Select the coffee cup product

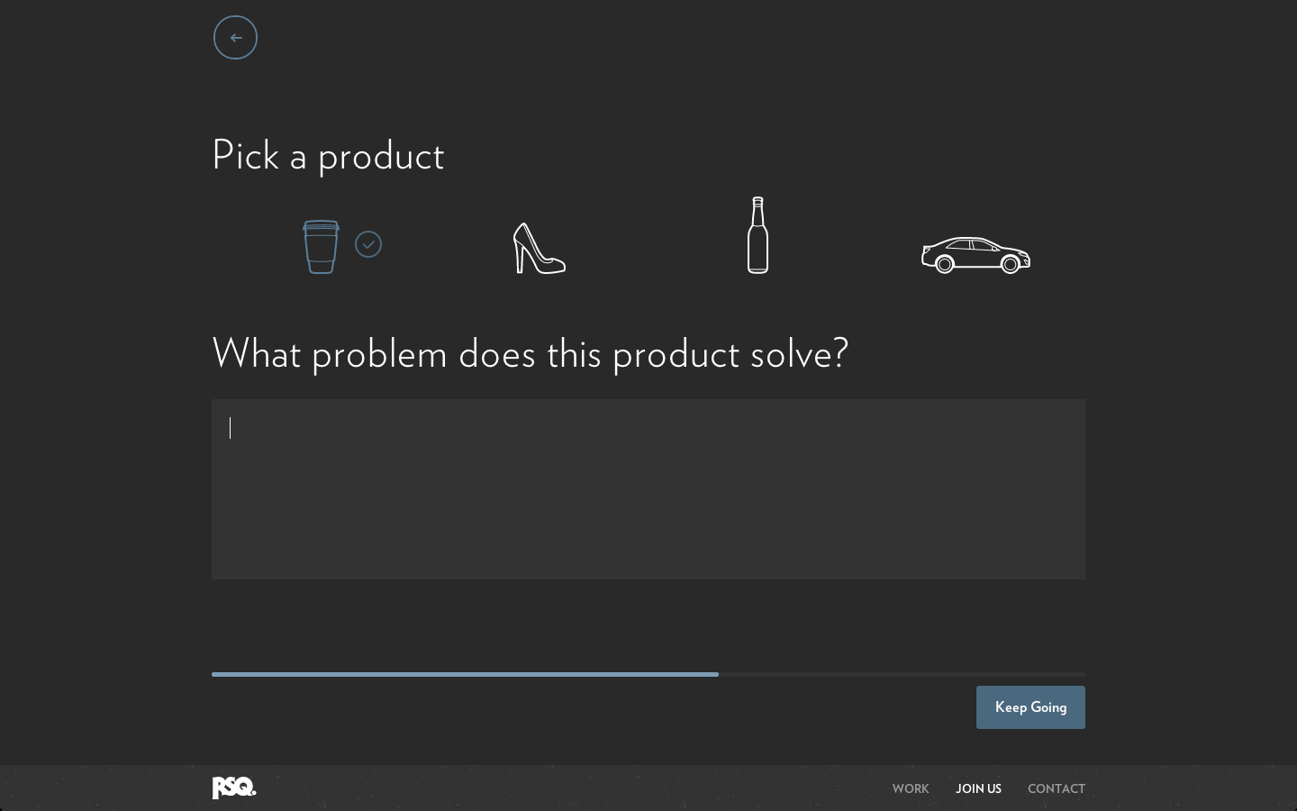(321, 247)
